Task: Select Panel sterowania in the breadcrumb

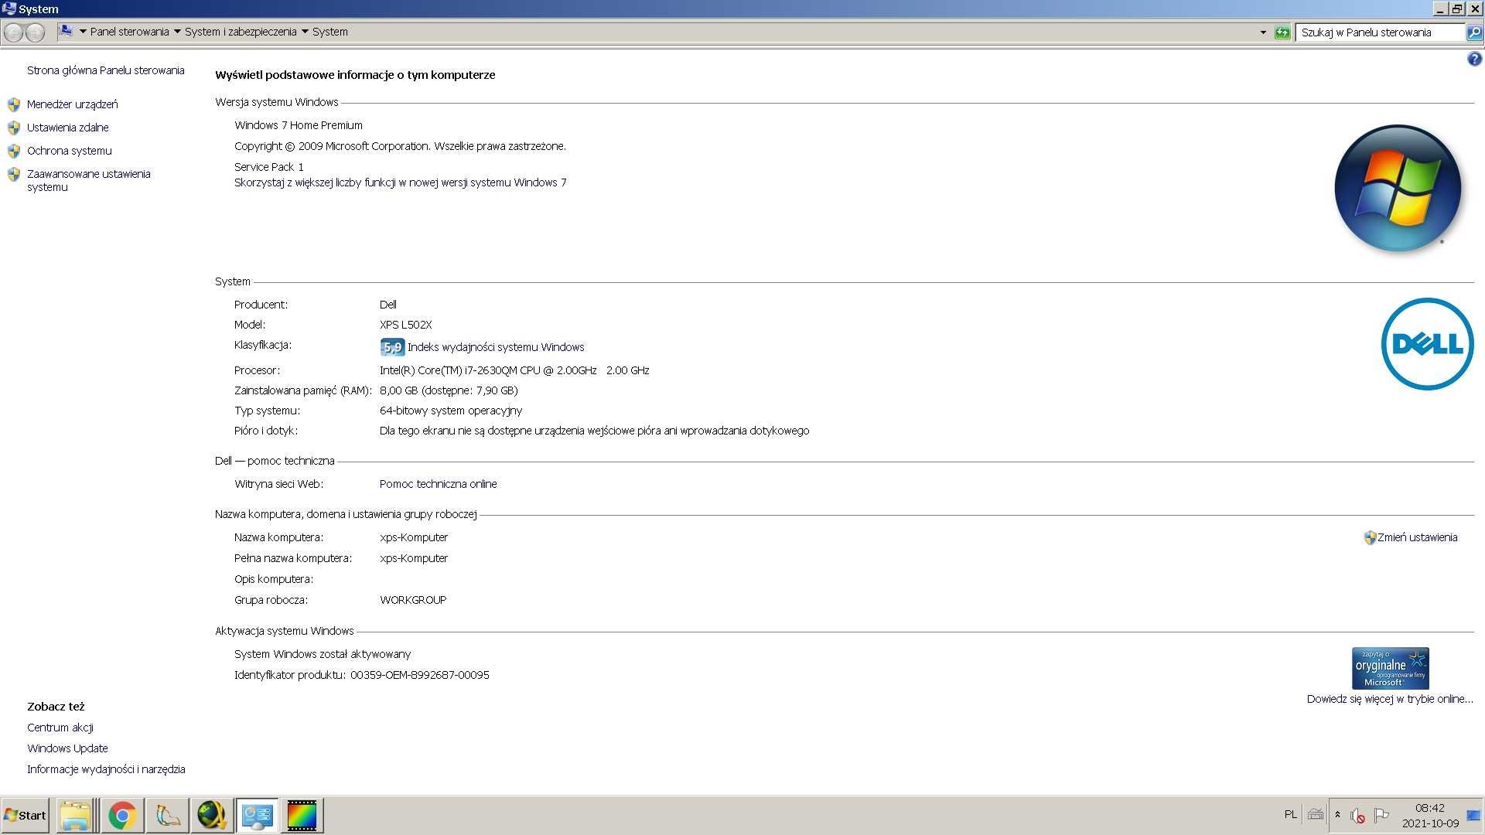Action: 129,32
